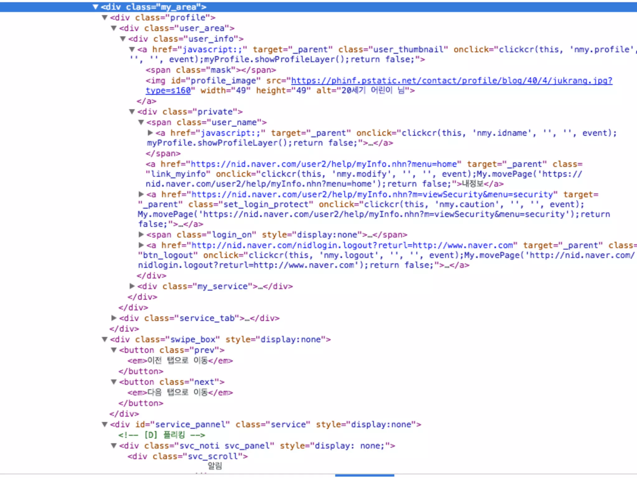Screen dimensions: 637x478
Task: Click the style="display:none" on swipe_box
Action: coord(276,339)
